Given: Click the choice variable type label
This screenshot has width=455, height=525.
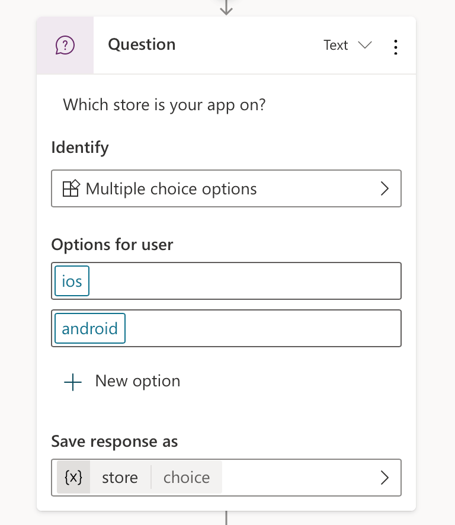Looking at the screenshot, I should tap(187, 478).
